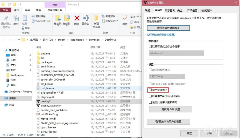This screenshot has width=240, height=138.
Task: Click the Pin to Quick access icon
Action: tap(6, 18)
